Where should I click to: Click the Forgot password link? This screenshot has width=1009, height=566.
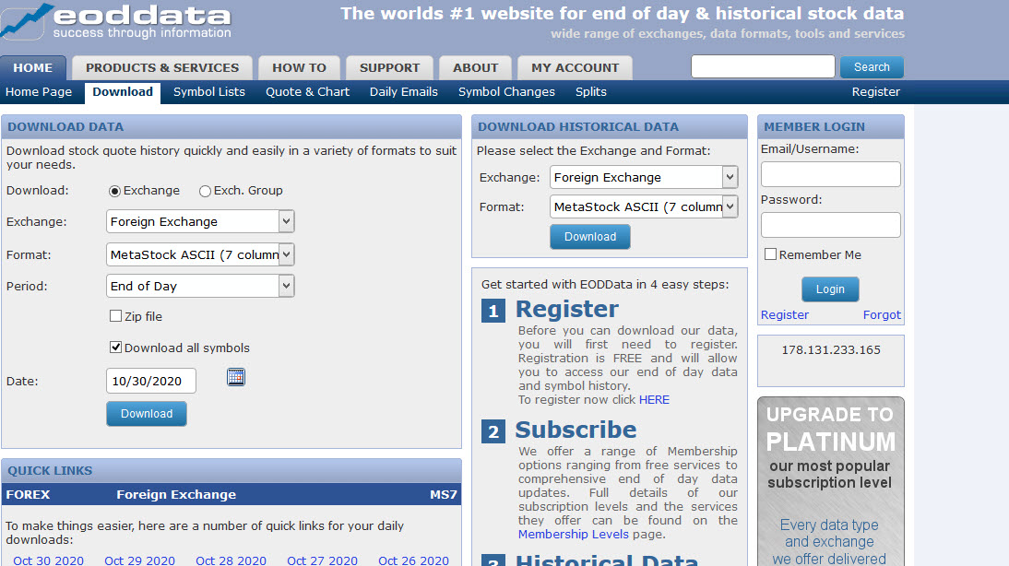(x=882, y=314)
